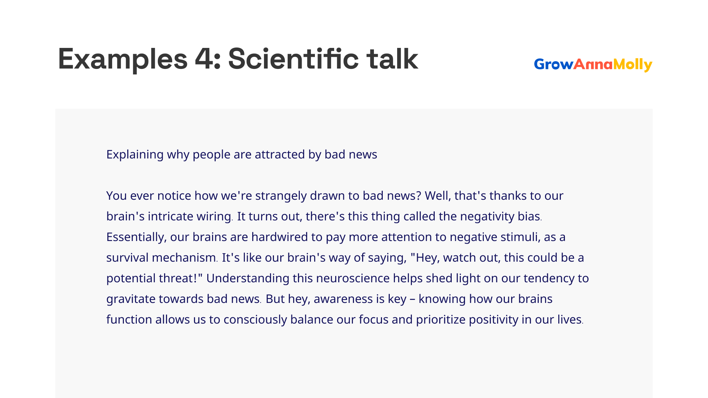Viewport: 708px width, 398px height.
Task: Click the phrase 'potential threat!' in paragraph
Action: click(x=152, y=278)
